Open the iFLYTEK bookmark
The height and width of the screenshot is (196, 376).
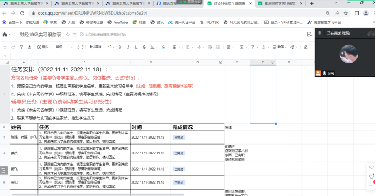pos(209,22)
